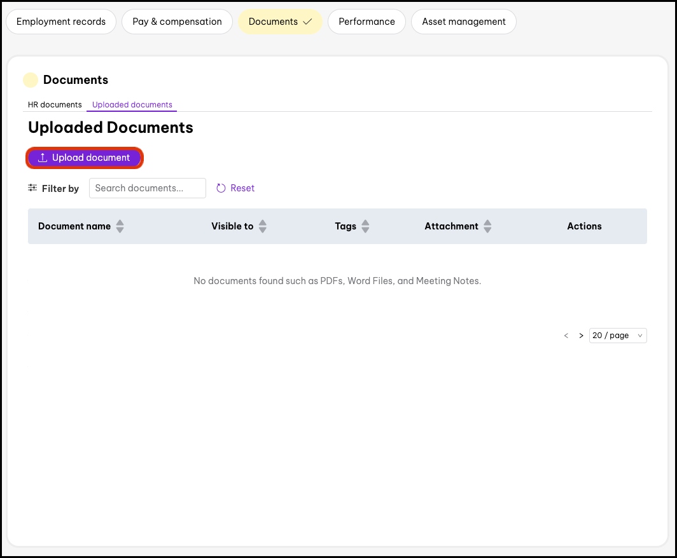
Task: Sort the Attachment column using arrows
Action: point(487,226)
